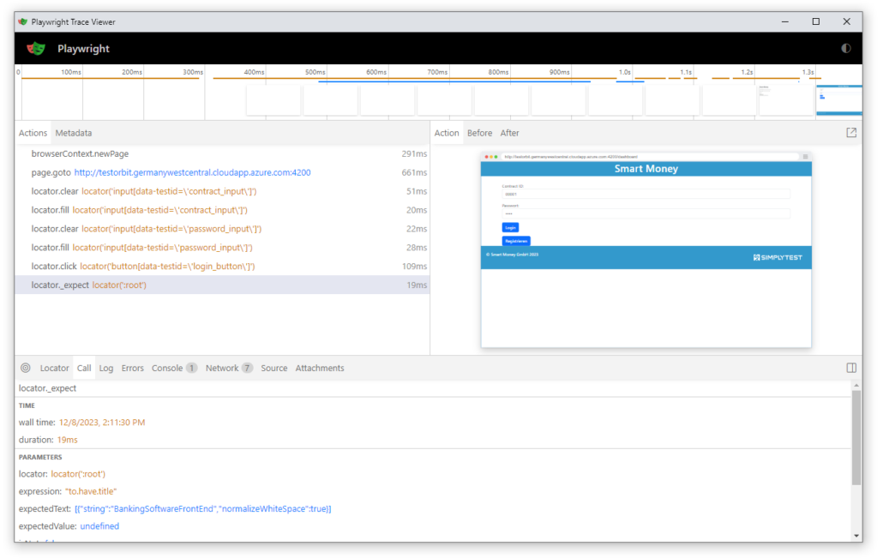
Task: Click the Trace Viewer title bar icon
Action: click(22, 21)
